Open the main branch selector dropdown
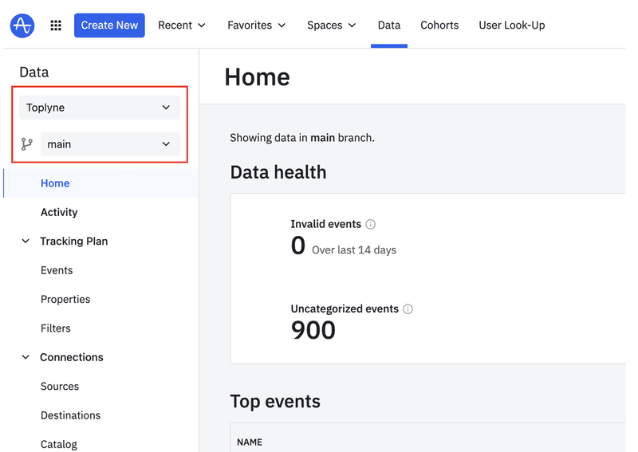The height and width of the screenshot is (452, 638). pyautogui.click(x=109, y=144)
